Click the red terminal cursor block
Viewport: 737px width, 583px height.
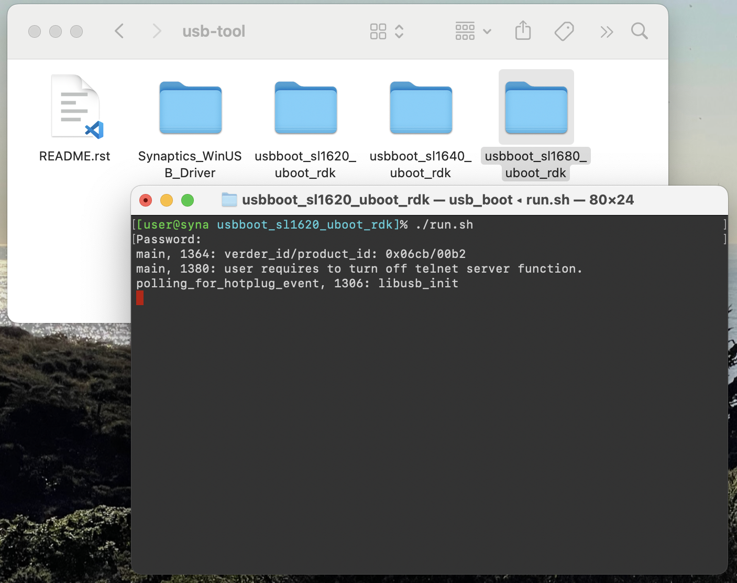[x=140, y=298]
